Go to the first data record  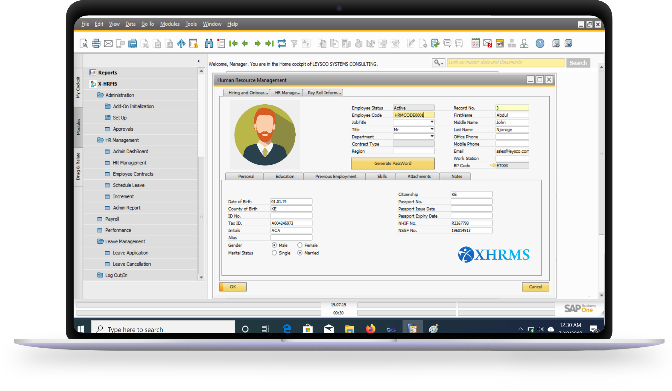coord(233,44)
